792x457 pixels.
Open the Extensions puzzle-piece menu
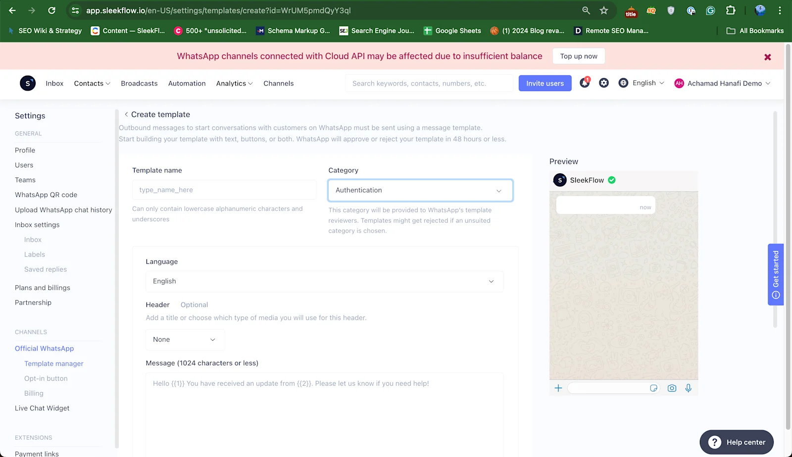tap(731, 10)
